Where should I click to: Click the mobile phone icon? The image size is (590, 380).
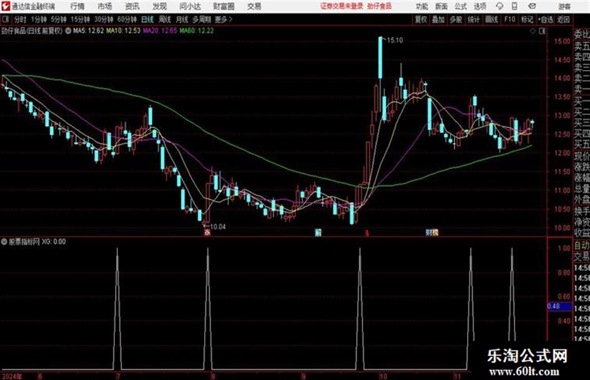(514, 6)
